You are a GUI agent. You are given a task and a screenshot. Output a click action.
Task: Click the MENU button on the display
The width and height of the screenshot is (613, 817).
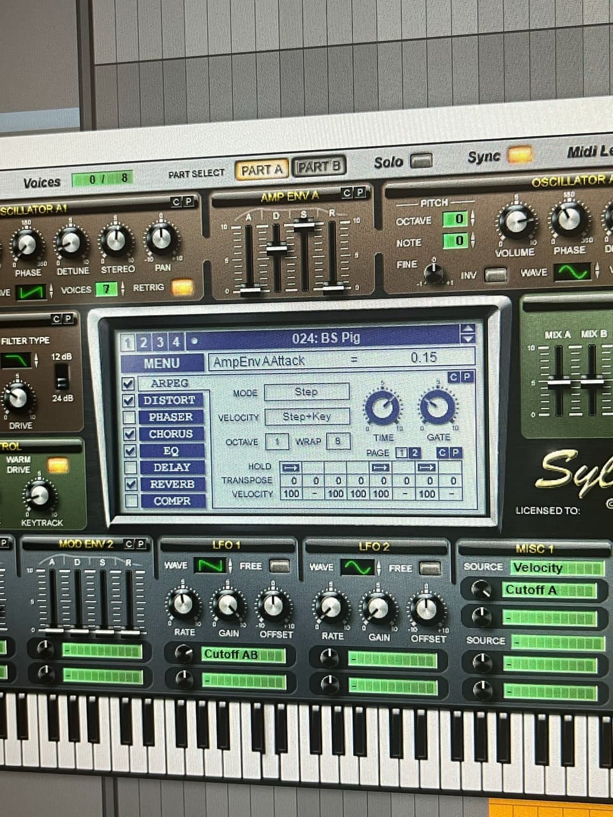click(x=162, y=364)
